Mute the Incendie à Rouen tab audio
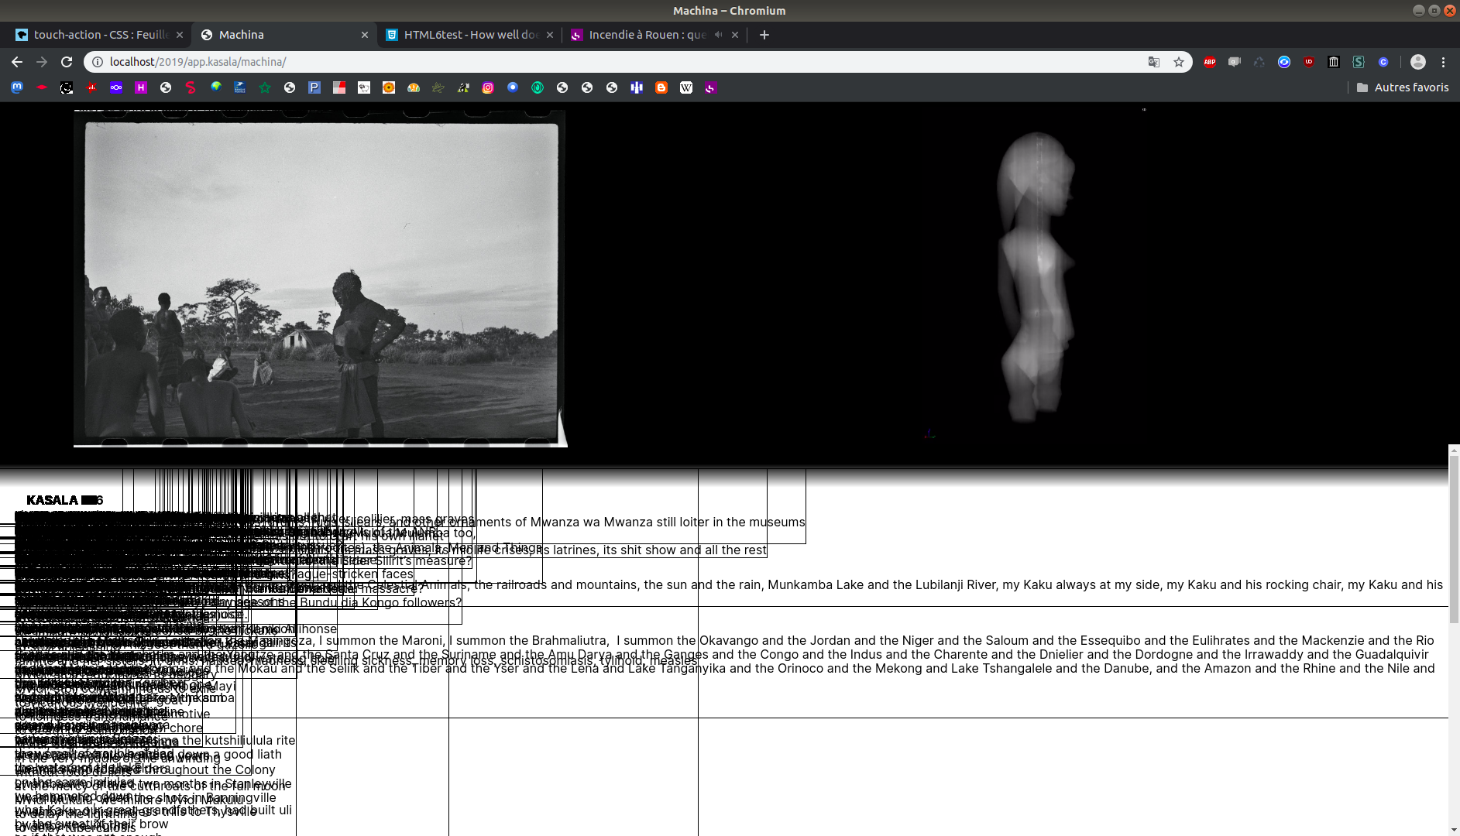 tap(718, 35)
